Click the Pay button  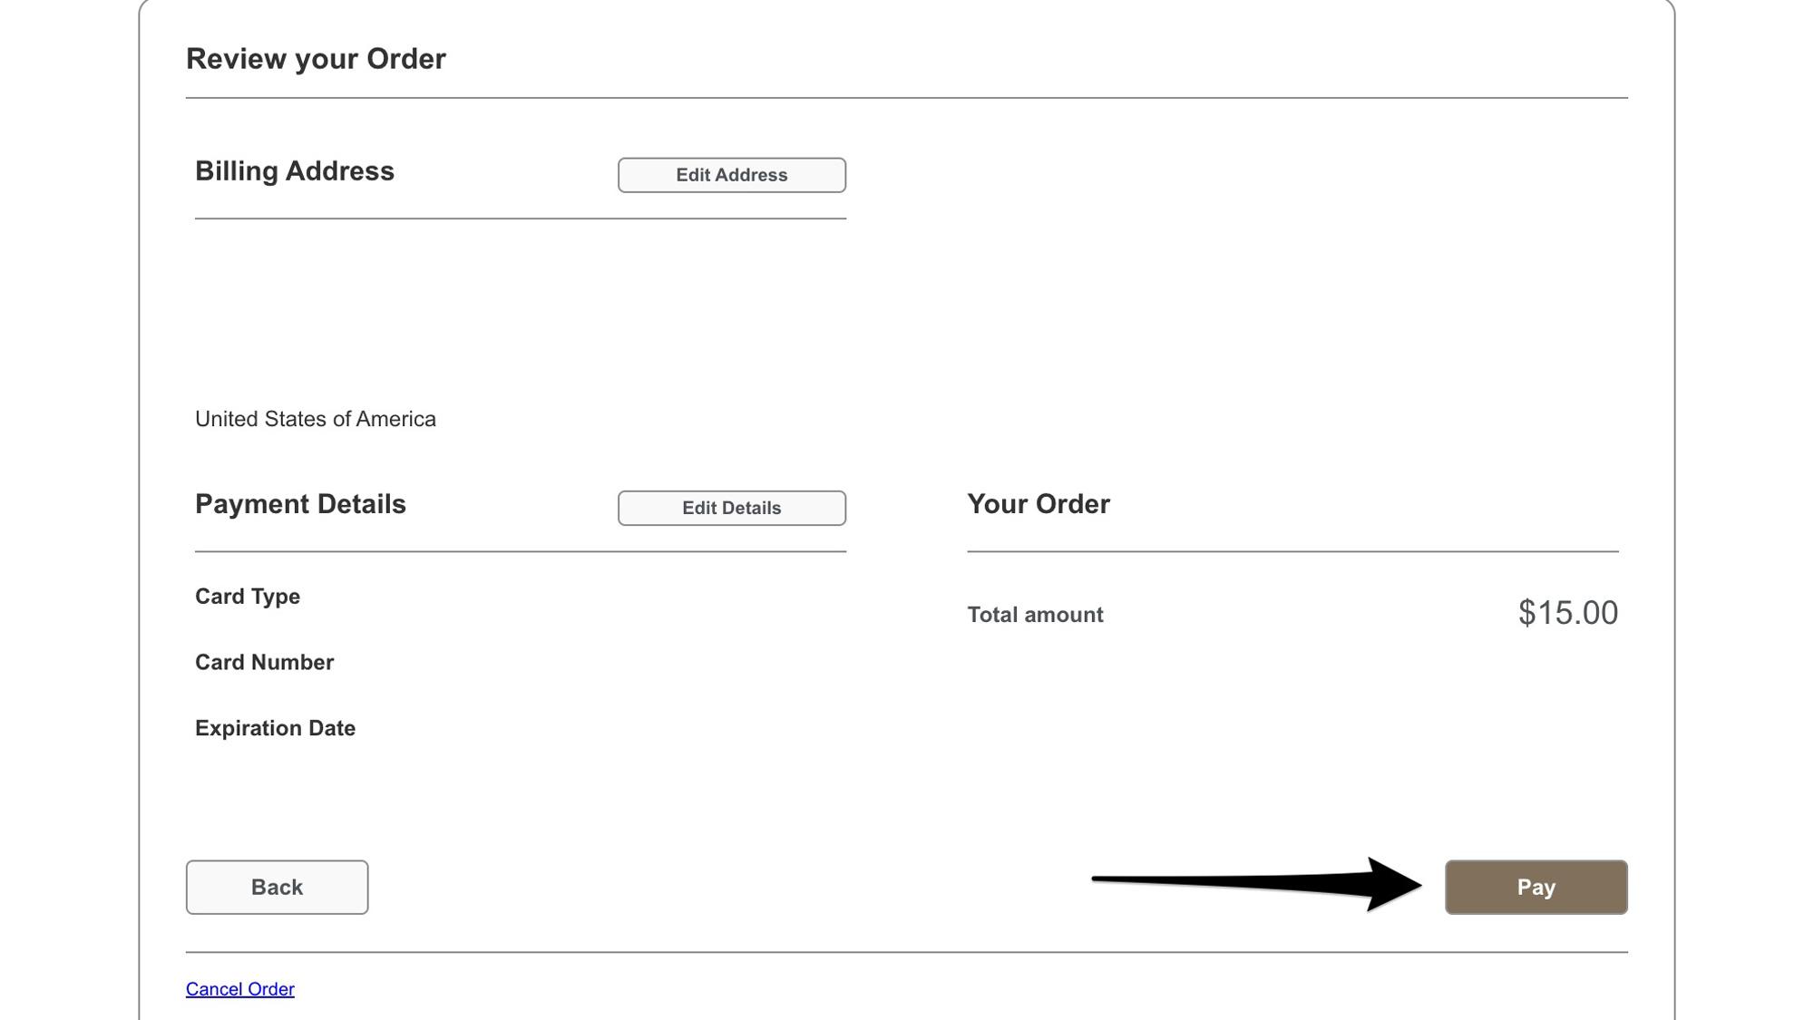coord(1536,887)
